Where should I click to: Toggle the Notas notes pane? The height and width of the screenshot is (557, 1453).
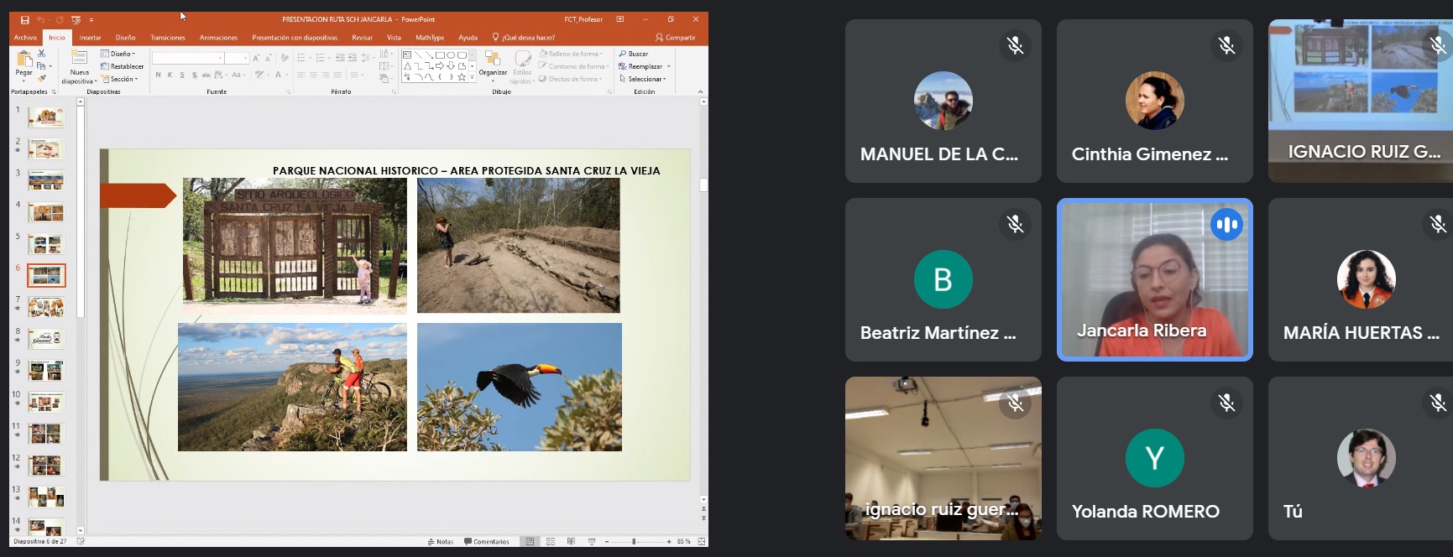click(441, 542)
